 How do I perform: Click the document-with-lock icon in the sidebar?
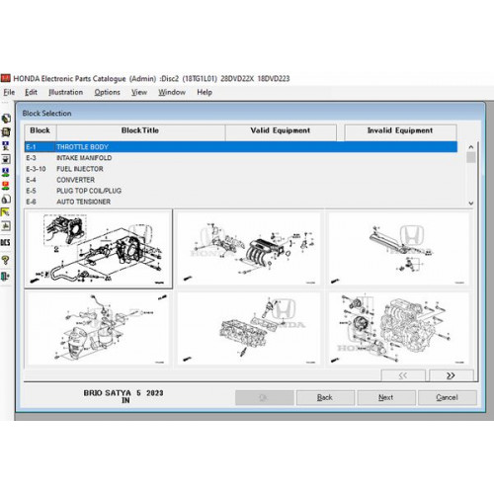[6, 199]
